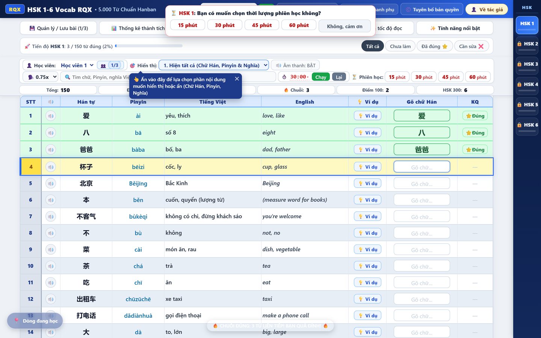Start the timer with Chạy
The width and height of the screenshot is (541, 338).
(321, 77)
